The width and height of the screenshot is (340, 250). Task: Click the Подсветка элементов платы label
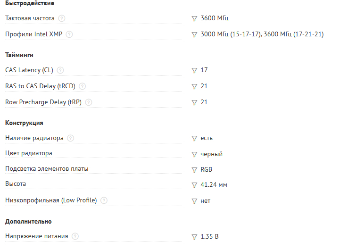point(47,169)
